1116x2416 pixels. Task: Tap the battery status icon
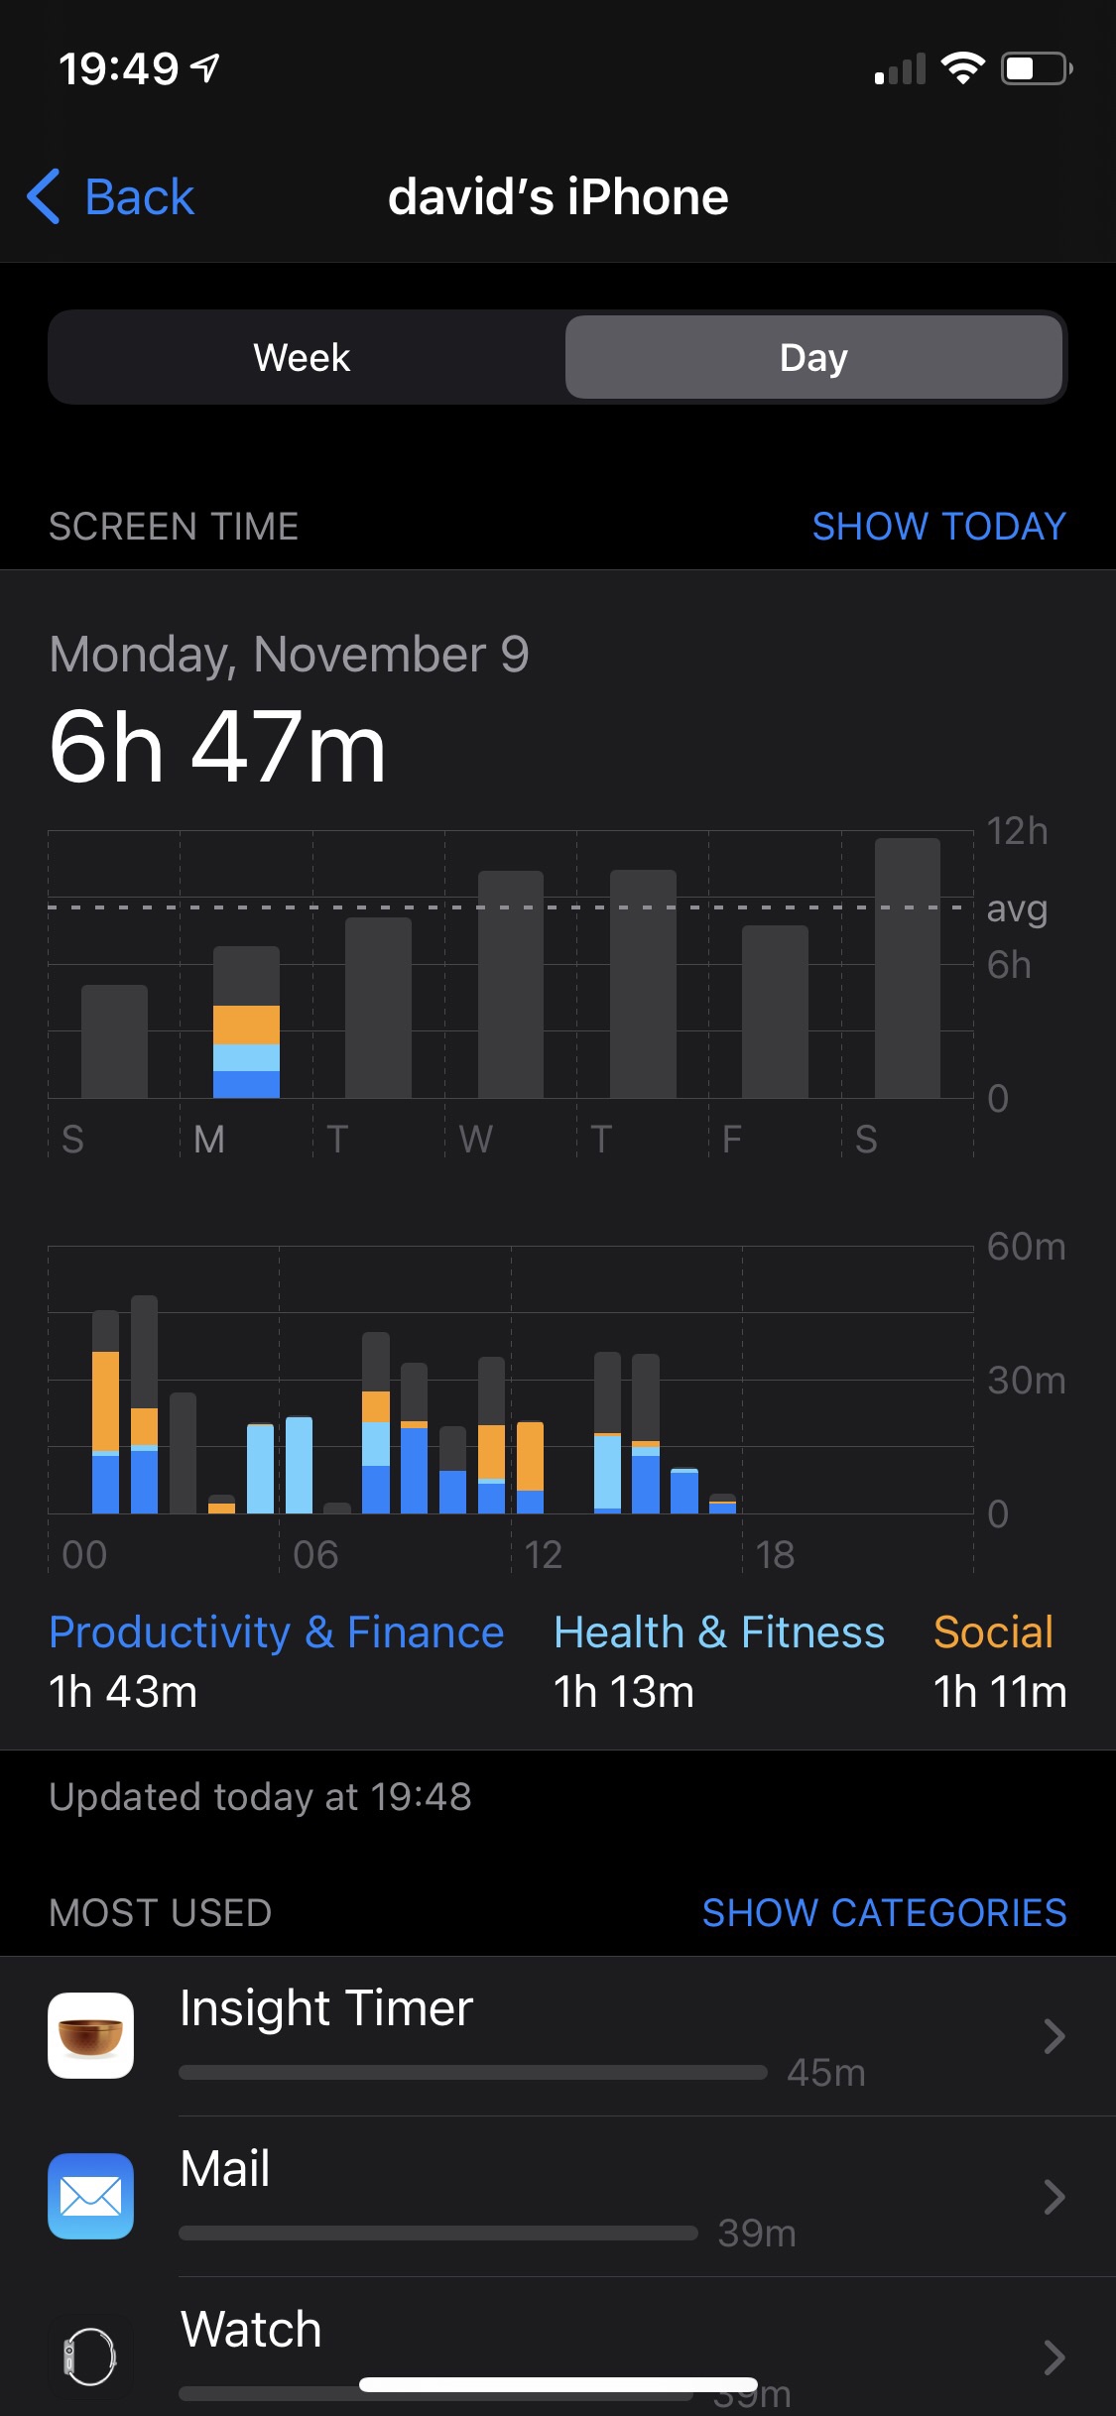[1036, 68]
